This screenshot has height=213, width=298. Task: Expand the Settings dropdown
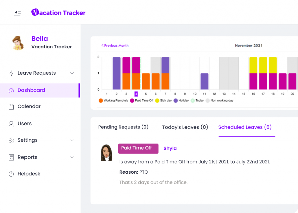click(72, 140)
